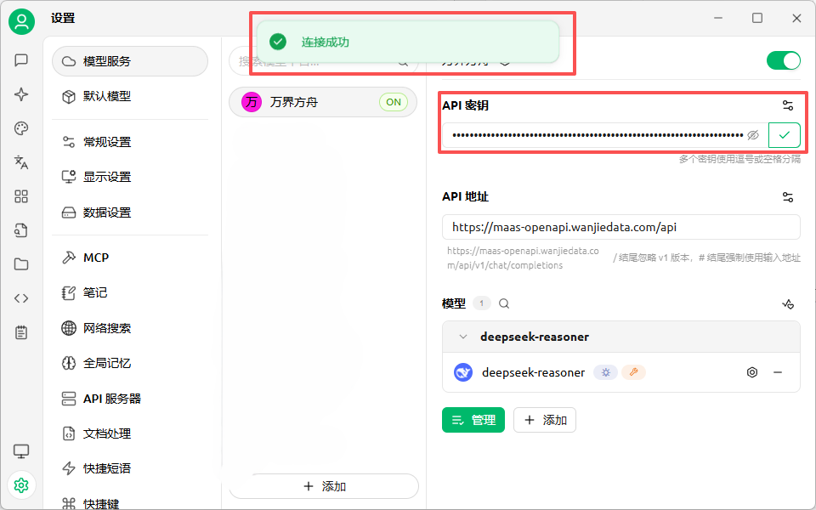Remove deepseek-reasoner model with minus icon
816x510 pixels.
click(777, 372)
